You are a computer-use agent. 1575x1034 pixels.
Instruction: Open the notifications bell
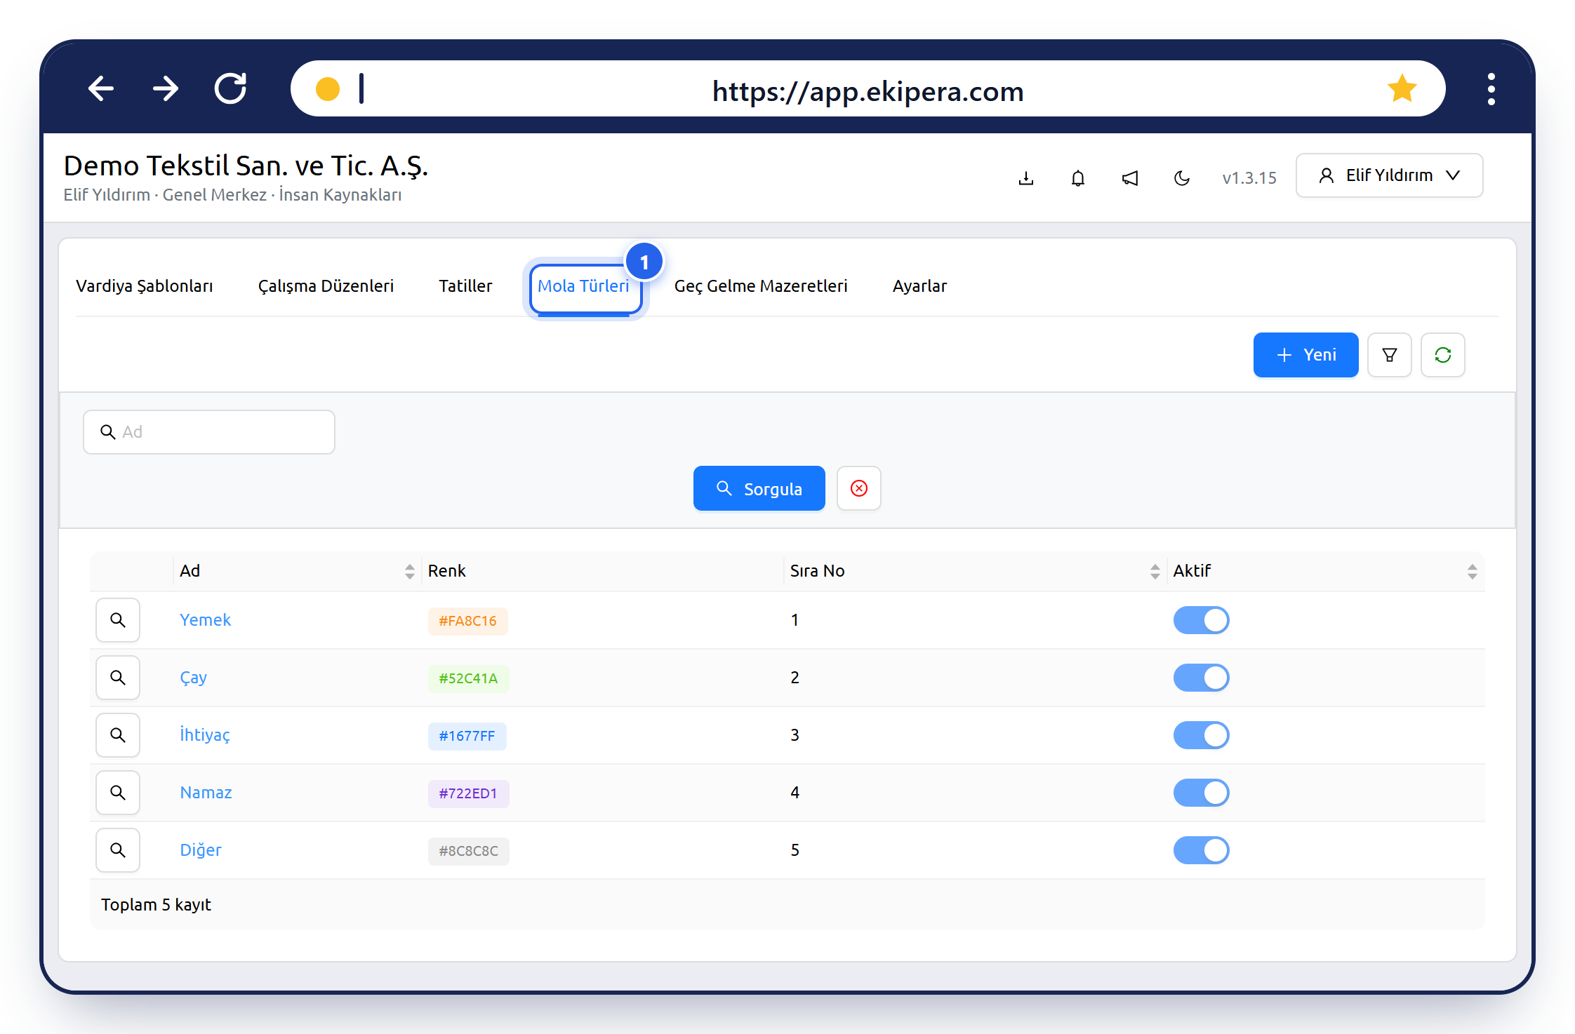(x=1077, y=178)
